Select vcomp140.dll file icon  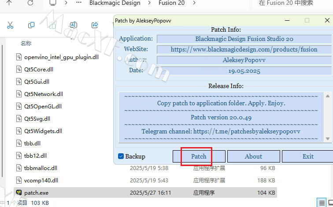click(x=19, y=180)
